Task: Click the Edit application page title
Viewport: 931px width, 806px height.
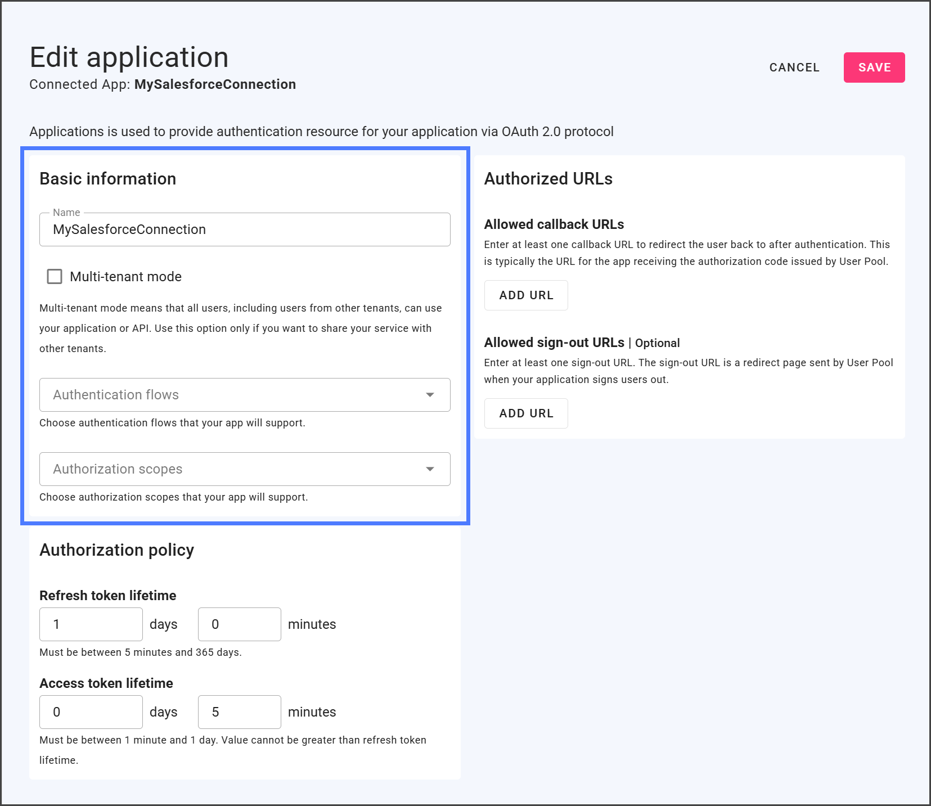Action: [x=129, y=57]
